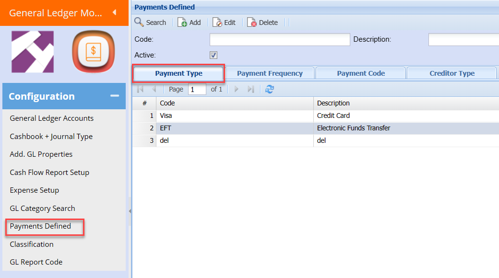
Task: Click the Add record icon
Action: click(182, 22)
